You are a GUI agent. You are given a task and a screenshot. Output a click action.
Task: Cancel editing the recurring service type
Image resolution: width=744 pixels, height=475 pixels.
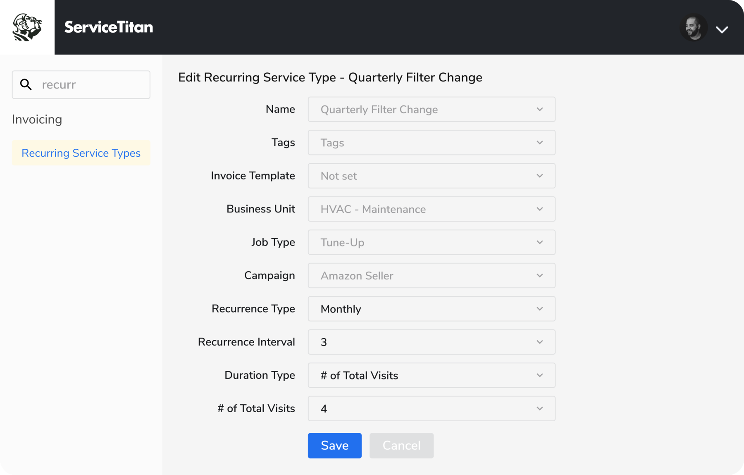coord(401,445)
